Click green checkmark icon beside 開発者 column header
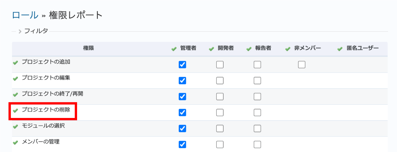This screenshot has width=397, height=152. (212, 49)
